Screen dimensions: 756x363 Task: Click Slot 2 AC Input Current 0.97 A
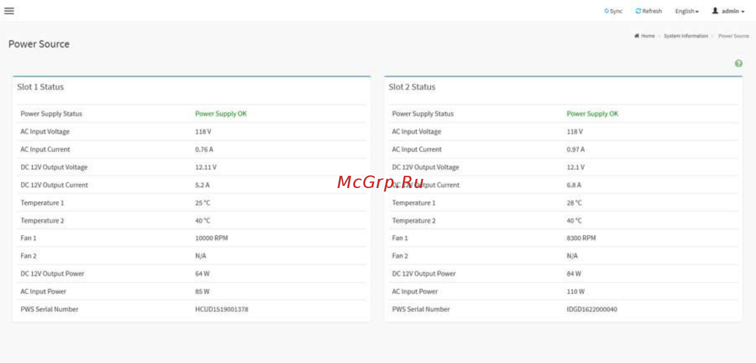click(575, 150)
